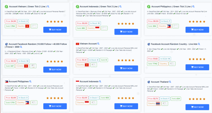The image size is (212, 113).
Task: Click BUY NOW on Account Thailand card
Action: coord(197,107)
